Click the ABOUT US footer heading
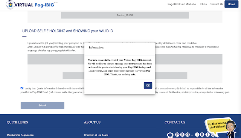 pyautogui.click(x=92, y=122)
